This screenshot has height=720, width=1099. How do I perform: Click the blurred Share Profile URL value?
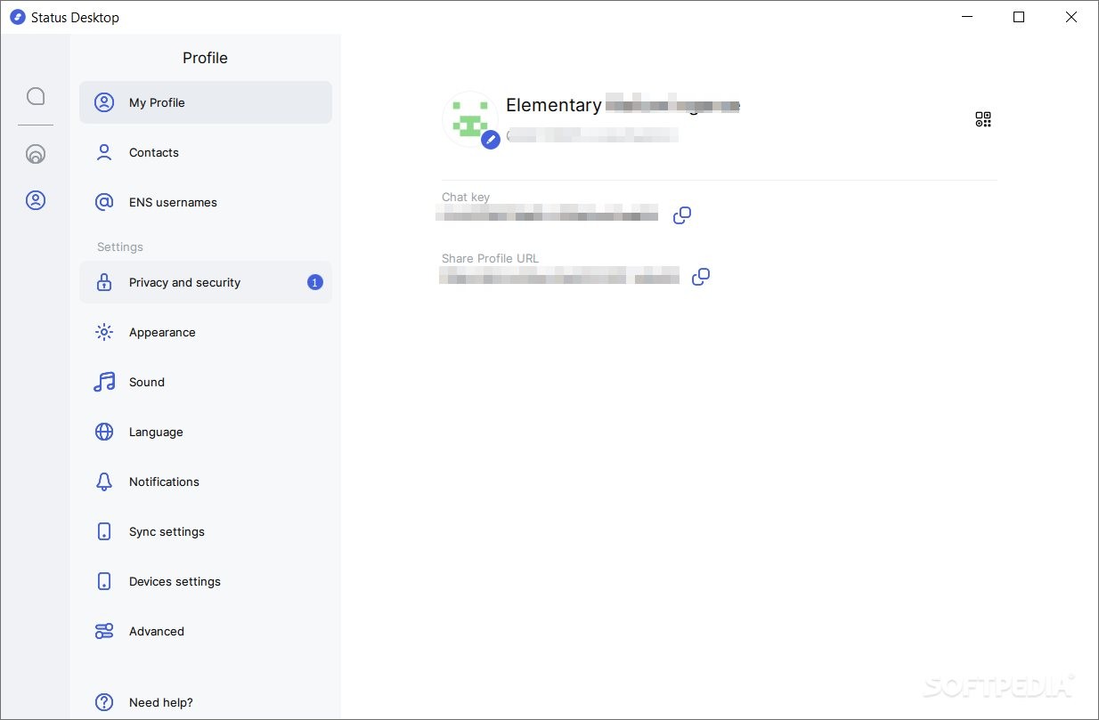(559, 275)
